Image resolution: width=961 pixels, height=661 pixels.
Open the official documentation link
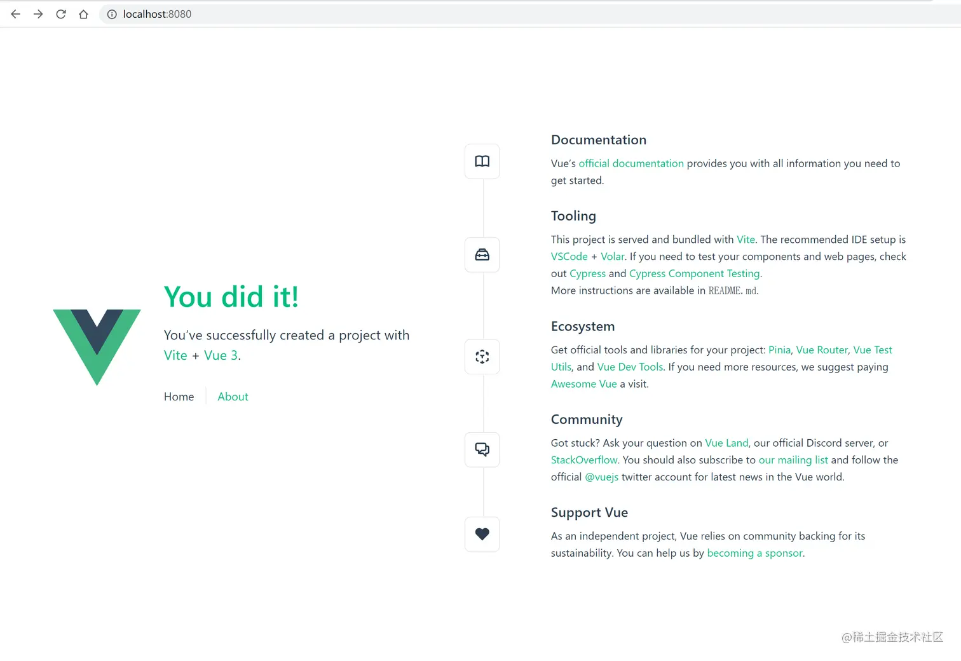[631, 163]
